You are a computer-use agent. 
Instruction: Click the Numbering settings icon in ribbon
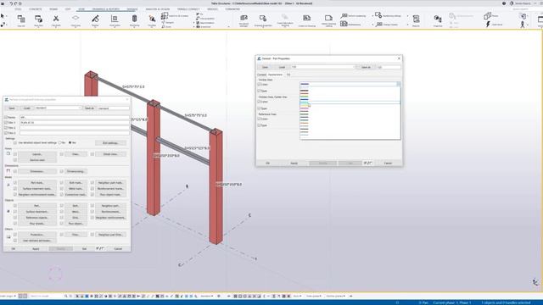click(x=378, y=15)
